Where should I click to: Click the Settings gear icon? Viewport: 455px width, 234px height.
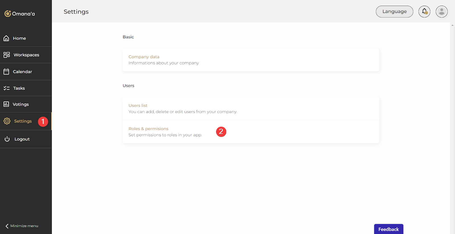click(x=7, y=121)
